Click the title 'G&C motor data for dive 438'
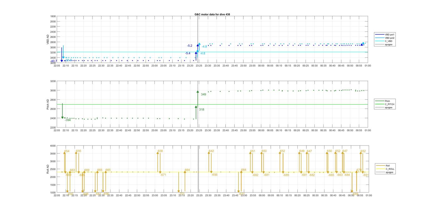This screenshot has width=437, height=216. click(212, 14)
